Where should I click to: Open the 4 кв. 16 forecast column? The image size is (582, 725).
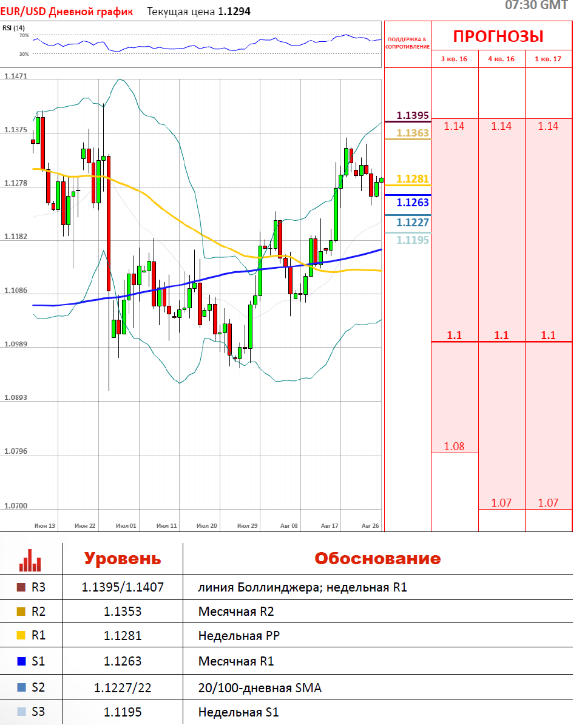click(501, 59)
